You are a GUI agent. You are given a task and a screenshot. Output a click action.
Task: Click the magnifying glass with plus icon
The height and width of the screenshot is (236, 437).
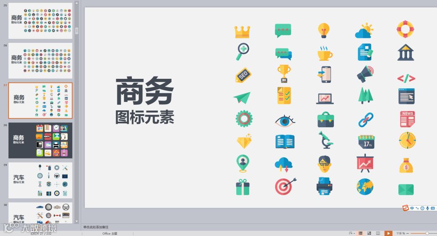pos(242,52)
